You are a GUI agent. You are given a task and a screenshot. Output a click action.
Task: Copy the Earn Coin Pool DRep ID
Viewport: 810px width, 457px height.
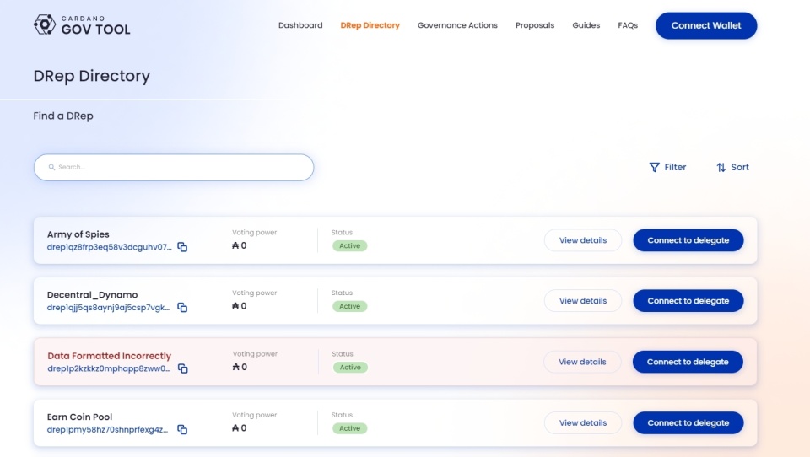182,429
